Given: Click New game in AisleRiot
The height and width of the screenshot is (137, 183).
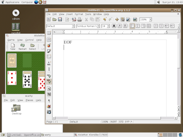Looking at the screenshot, I should (x=13, y=47).
